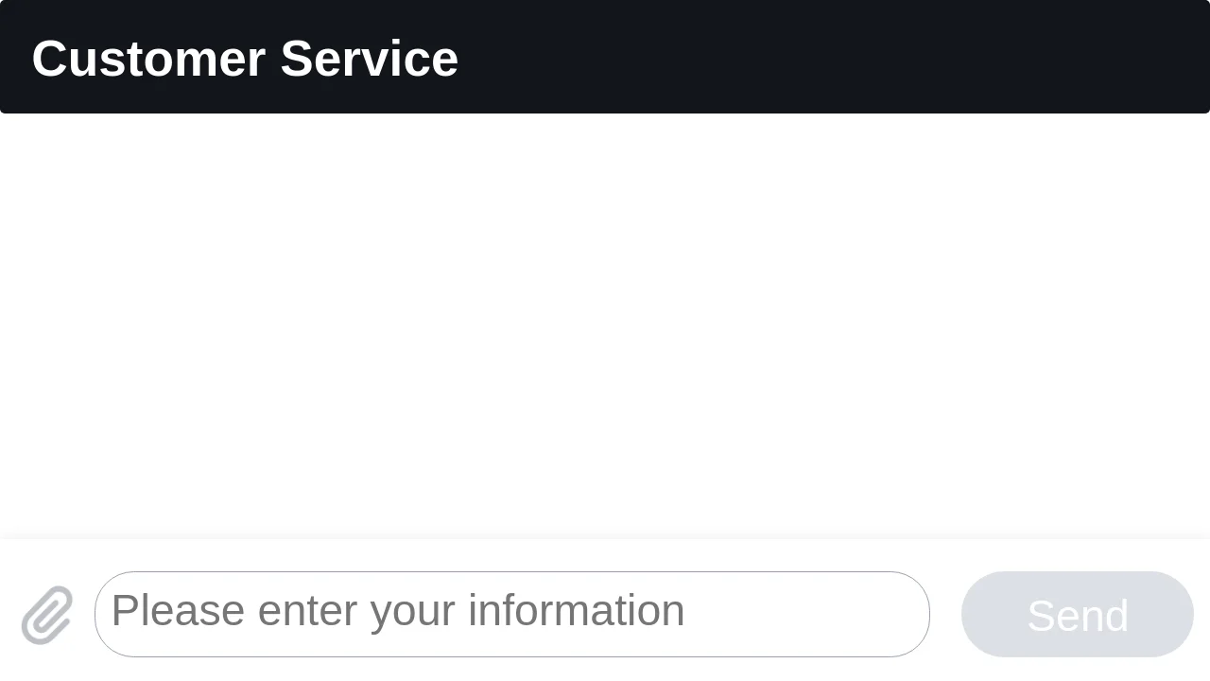The image size is (1210, 681).
Task: Attach a file using the paperclip
Action: [47, 615]
